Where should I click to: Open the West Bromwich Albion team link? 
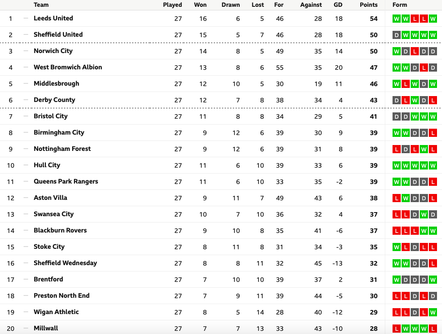(x=68, y=68)
